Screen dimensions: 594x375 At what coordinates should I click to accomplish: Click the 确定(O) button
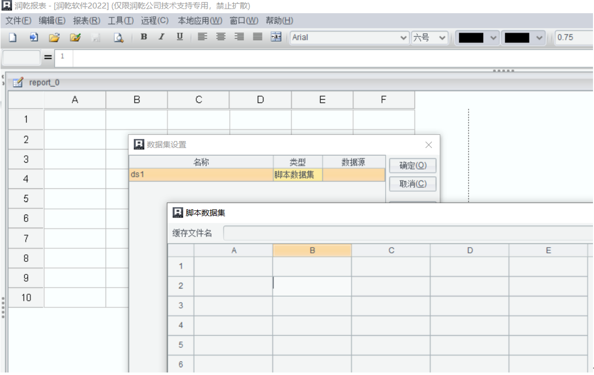coord(413,166)
